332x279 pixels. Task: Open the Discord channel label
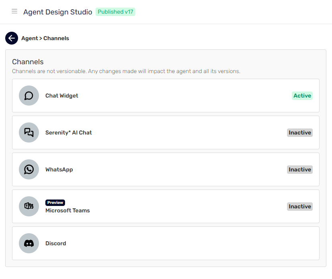pos(56,243)
